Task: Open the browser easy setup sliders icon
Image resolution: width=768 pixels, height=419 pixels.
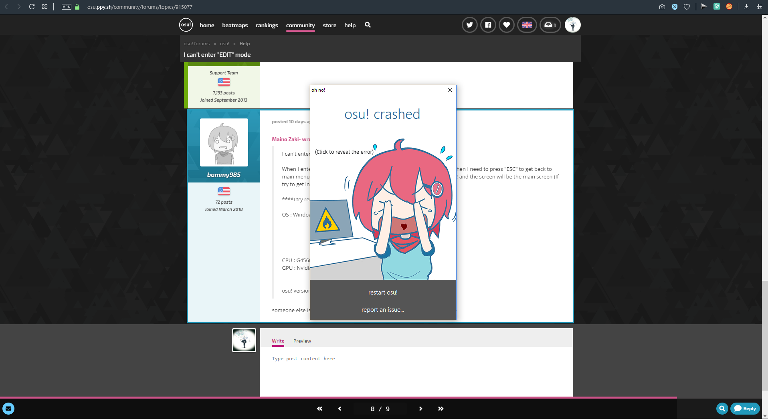Action: pos(759,7)
